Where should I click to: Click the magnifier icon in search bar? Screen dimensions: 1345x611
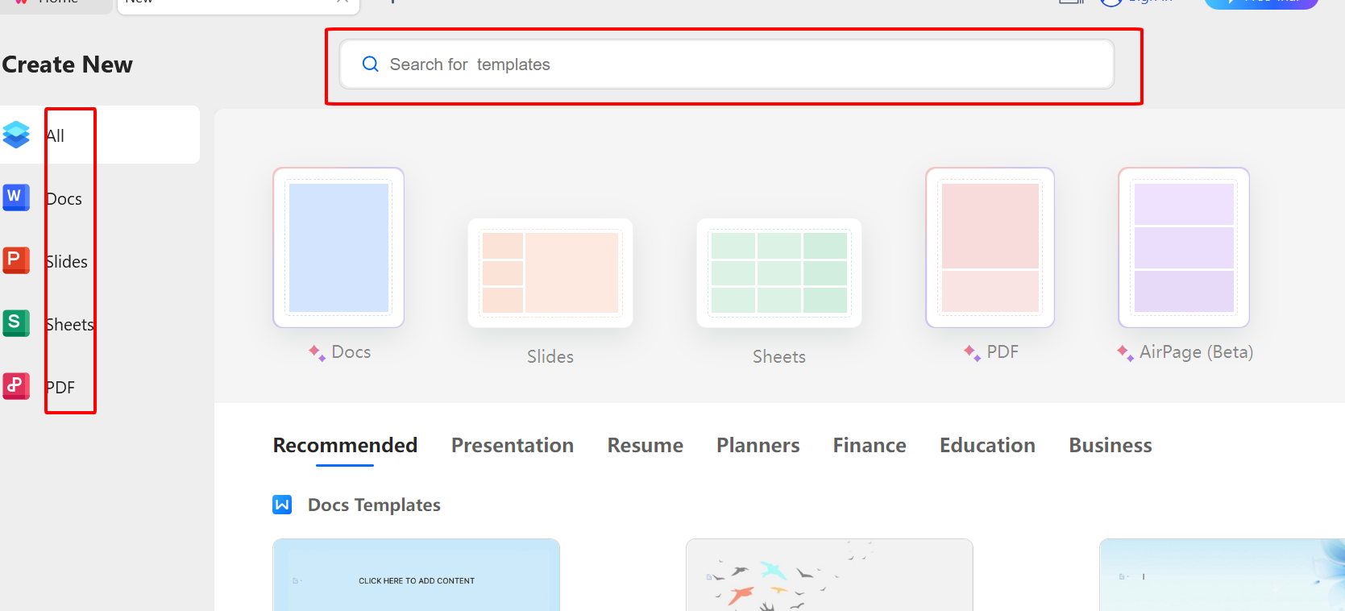(x=371, y=64)
